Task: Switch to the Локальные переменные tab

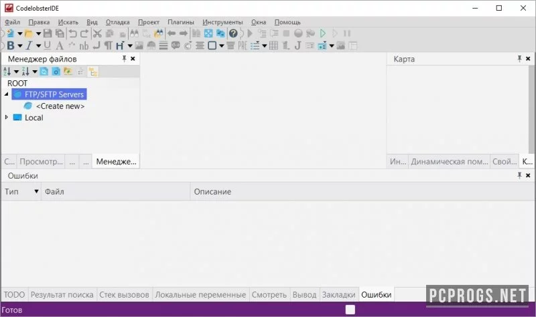Action: pyautogui.click(x=200, y=294)
